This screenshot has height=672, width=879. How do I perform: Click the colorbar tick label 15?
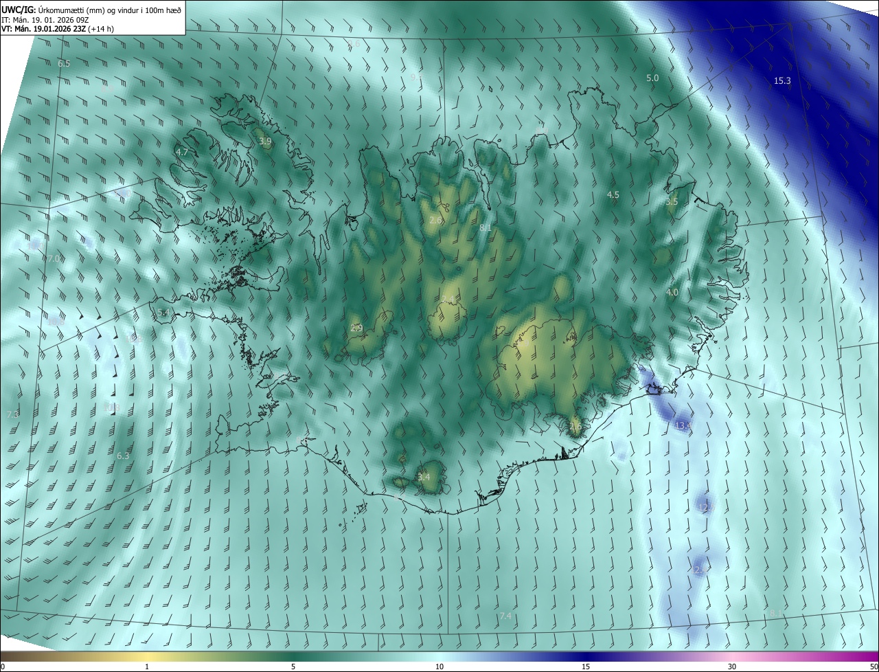(x=586, y=667)
